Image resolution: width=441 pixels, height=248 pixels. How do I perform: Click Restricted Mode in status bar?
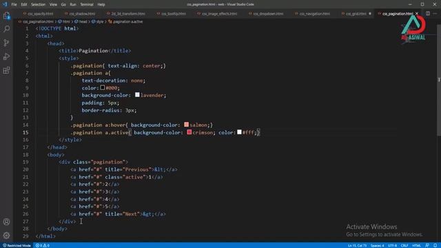tap(17, 245)
